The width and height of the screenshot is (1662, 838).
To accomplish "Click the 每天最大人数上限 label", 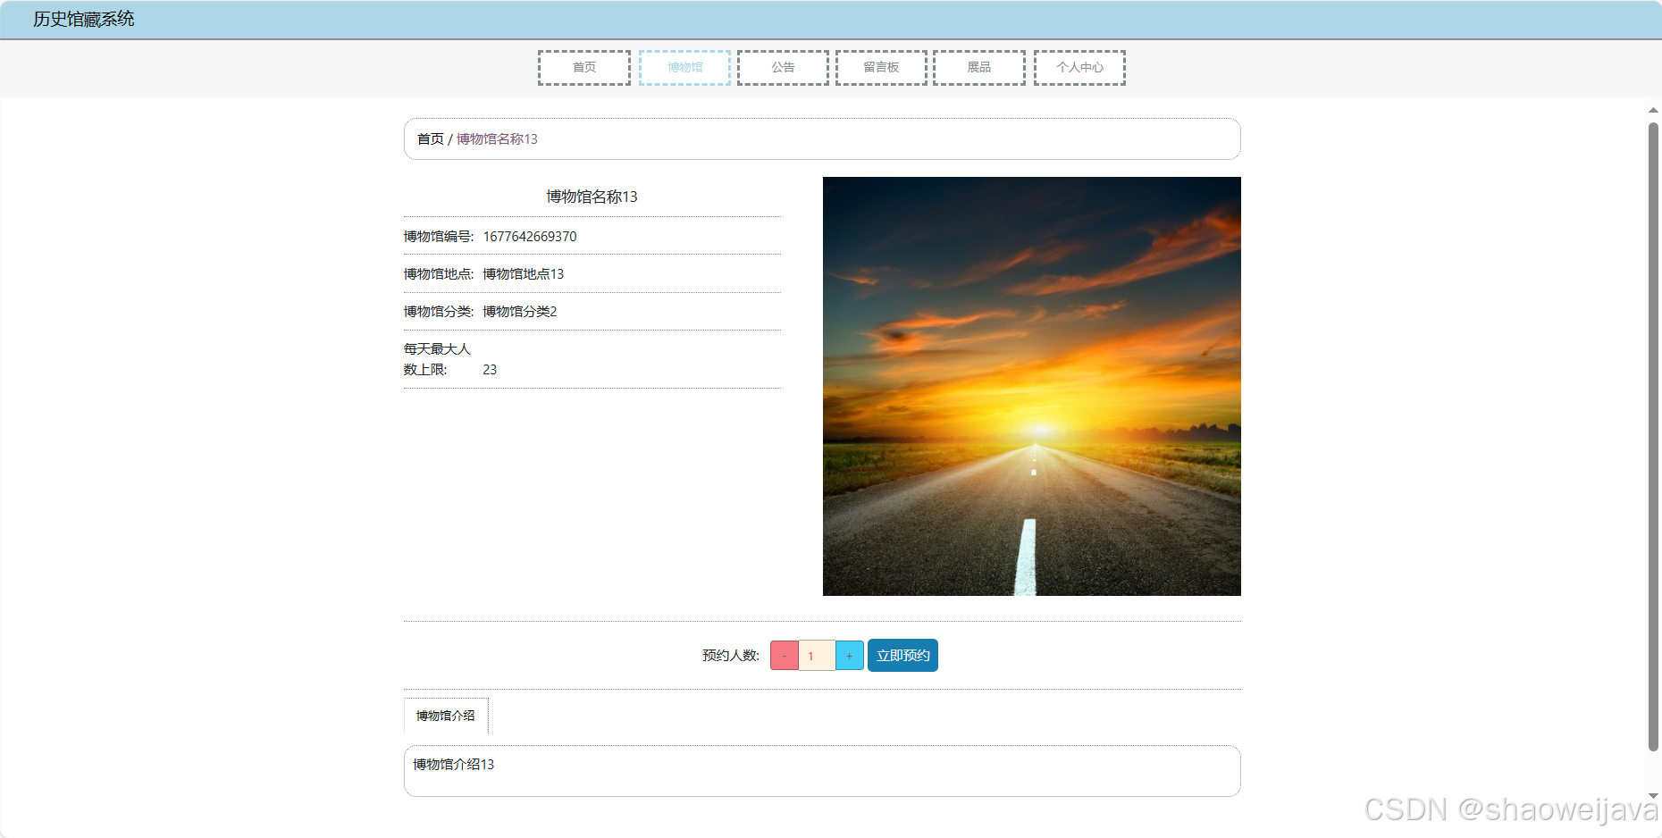I will pos(437,359).
